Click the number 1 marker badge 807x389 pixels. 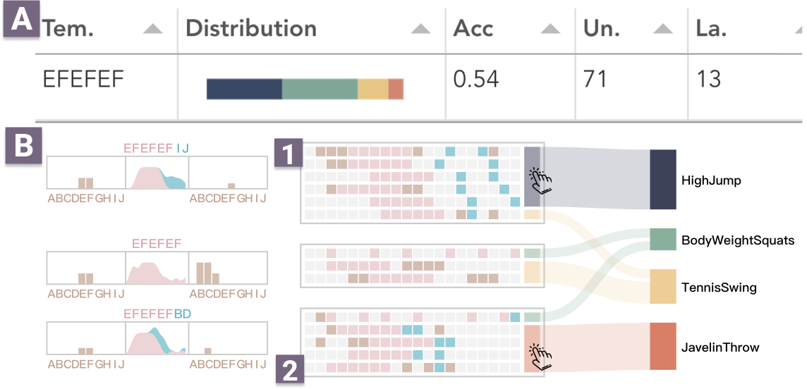click(x=289, y=153)
